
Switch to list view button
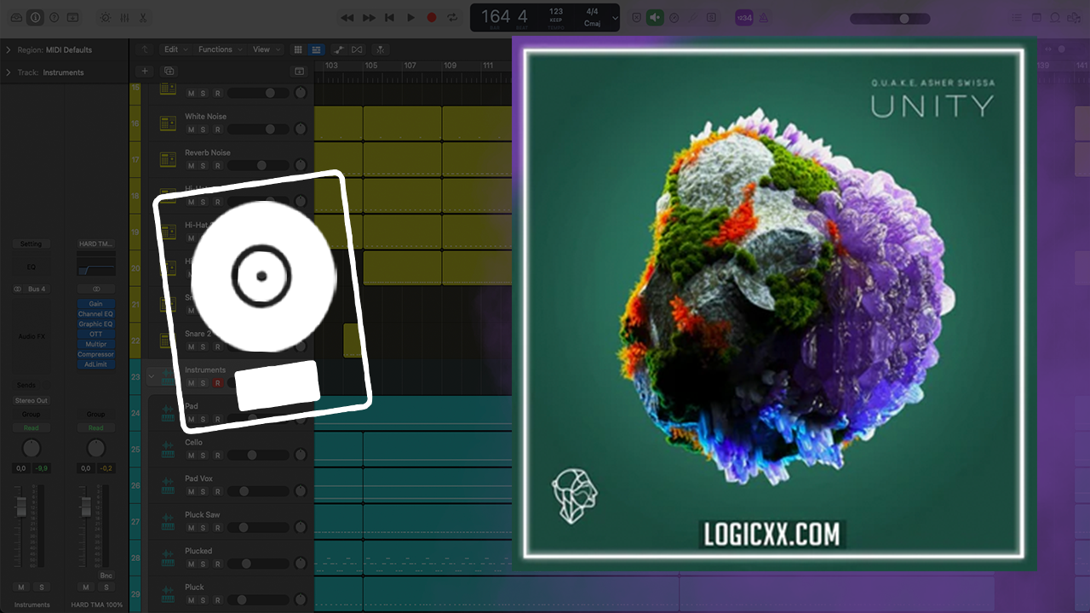coord(316,49)
